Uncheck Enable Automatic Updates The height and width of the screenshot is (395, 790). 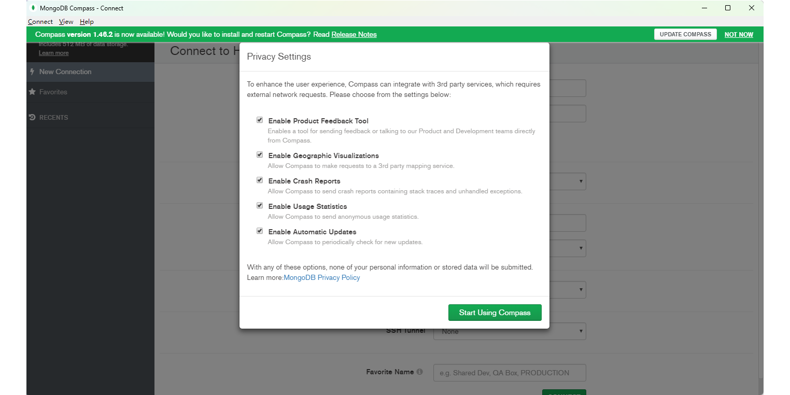[260, 231]
